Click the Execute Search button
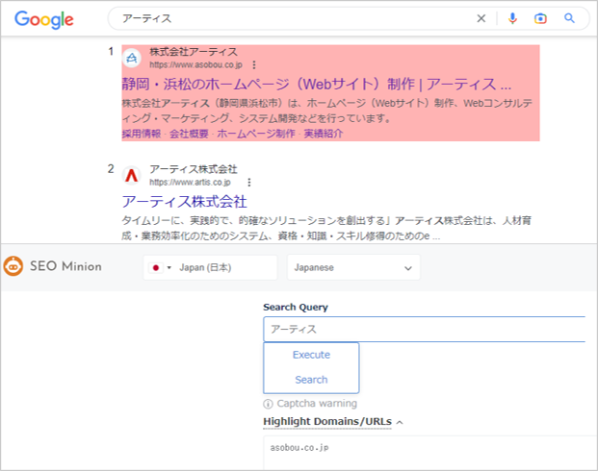598x471 pixels. click(311, 368)
